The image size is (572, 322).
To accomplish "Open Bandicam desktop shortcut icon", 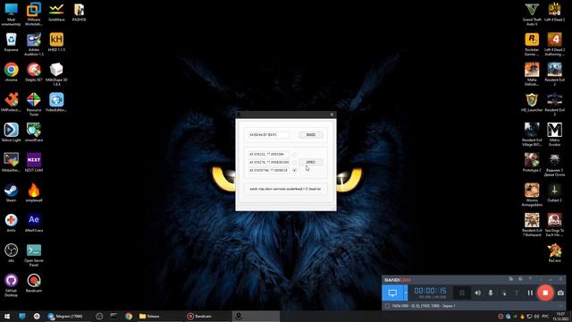I will pyautogui.click(x=34, y=283).
